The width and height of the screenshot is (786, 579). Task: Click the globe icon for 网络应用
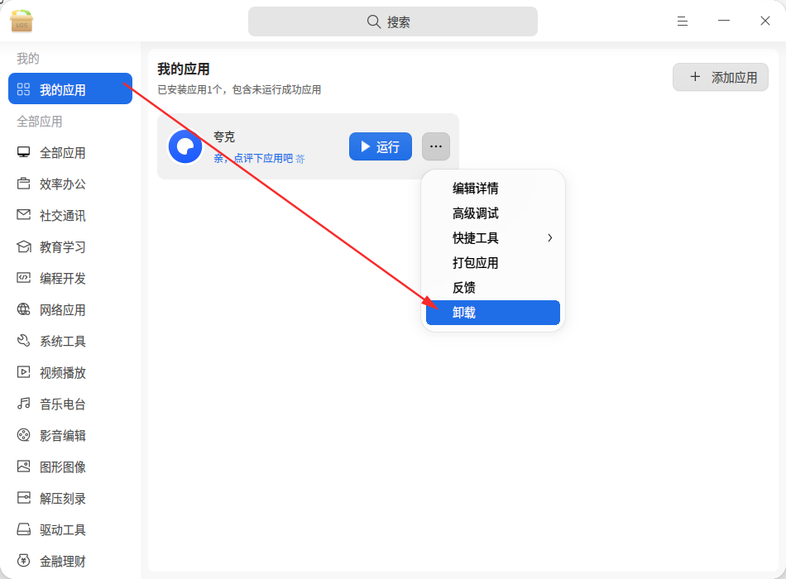[23, 309]
